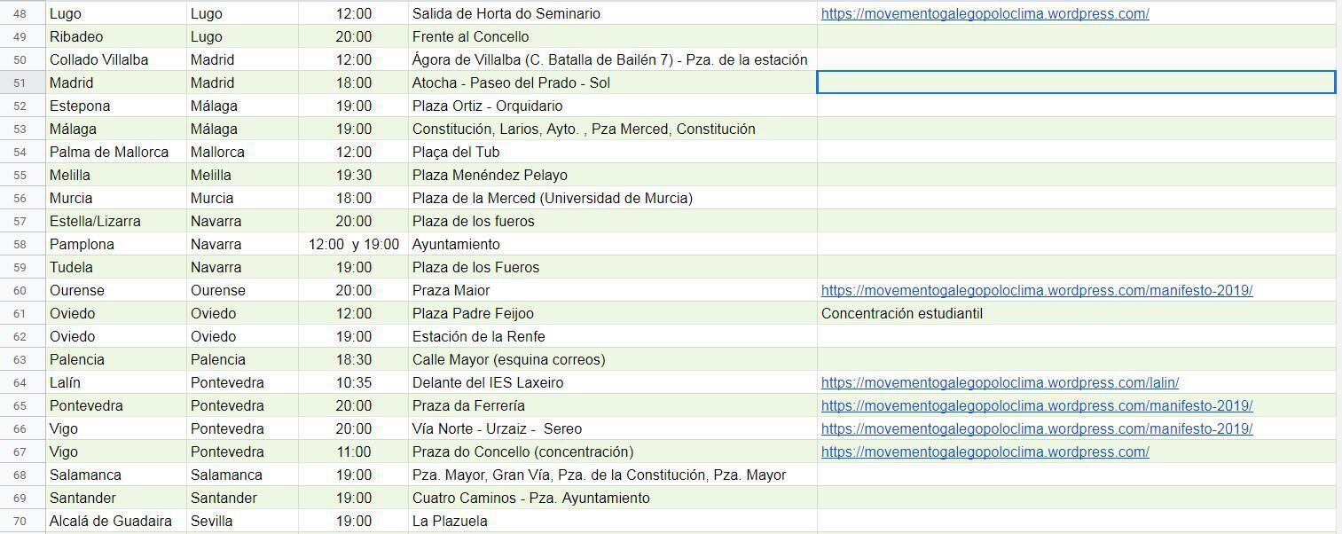
Task: Select row header number 58
Action: [x=20, y=245]
